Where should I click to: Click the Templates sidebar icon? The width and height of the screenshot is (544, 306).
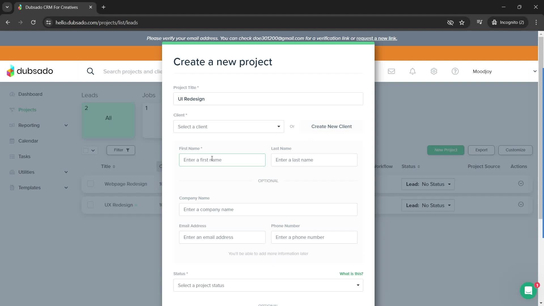pos(12,188)
